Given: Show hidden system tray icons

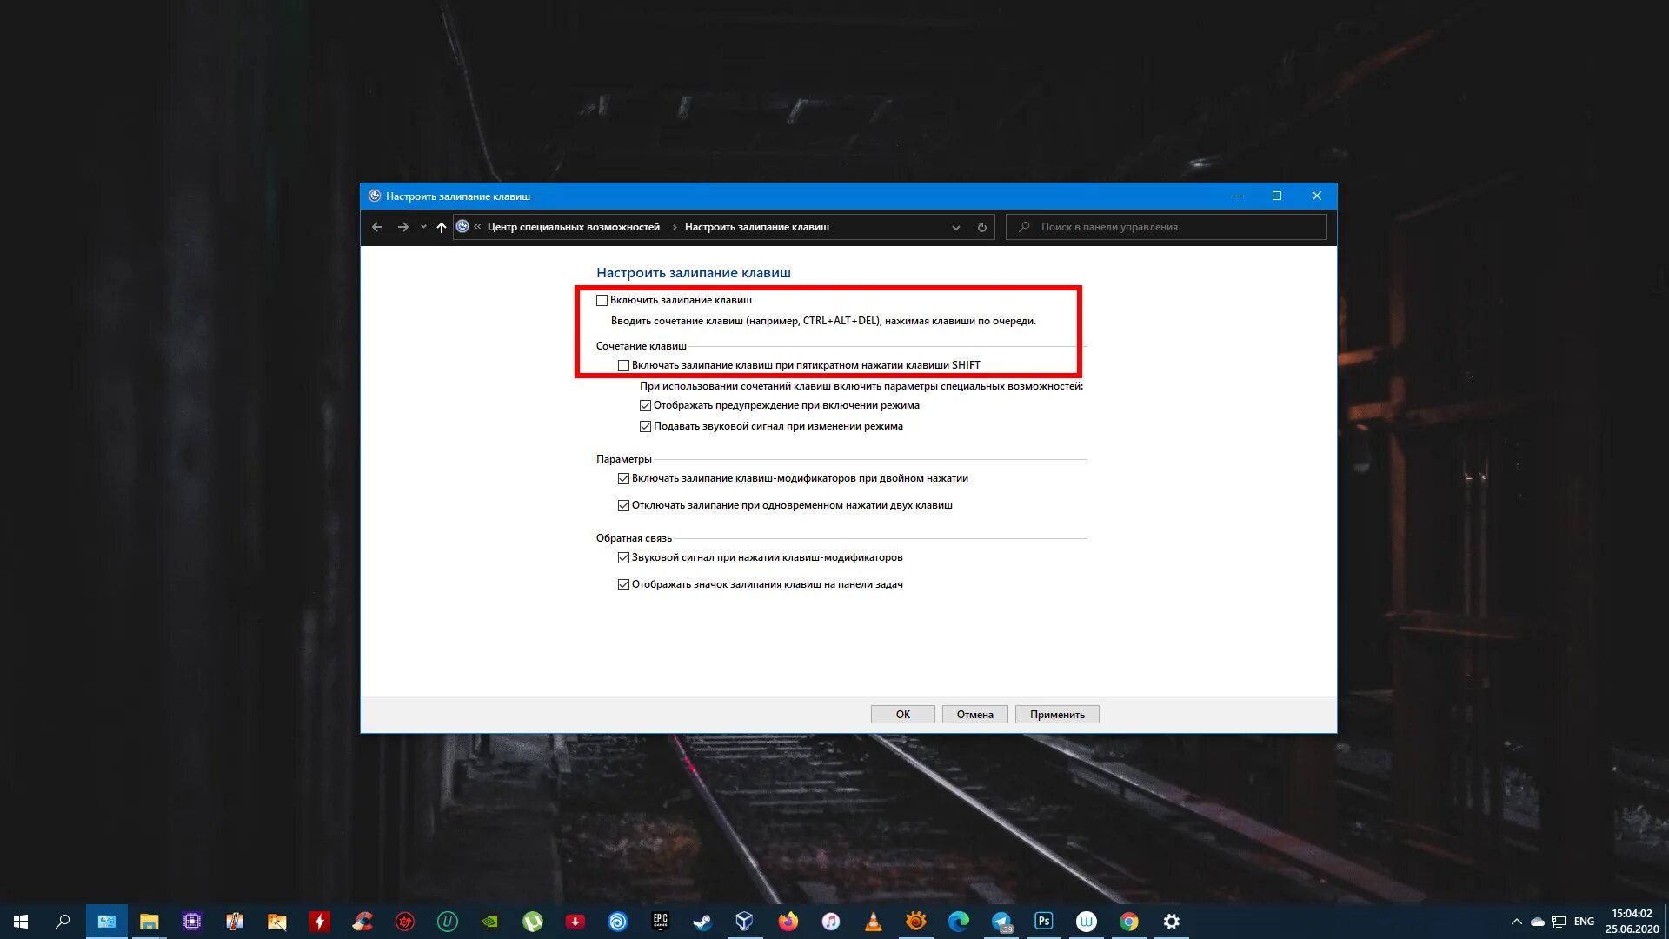Looking at the screenshot, I should point(1517,922).
